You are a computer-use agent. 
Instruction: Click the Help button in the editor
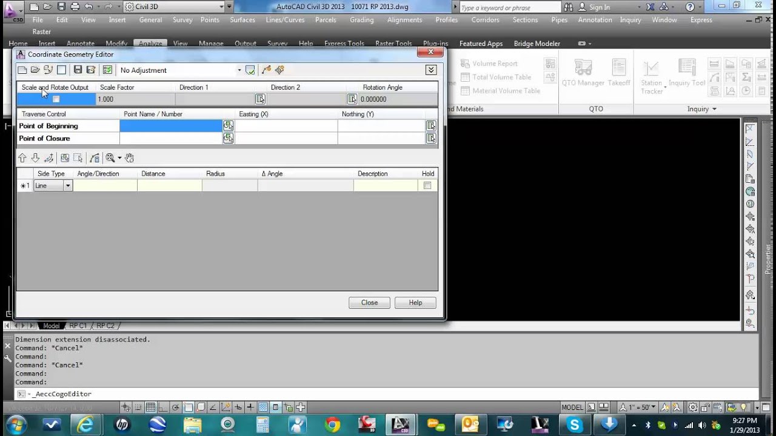click(415, 303)
